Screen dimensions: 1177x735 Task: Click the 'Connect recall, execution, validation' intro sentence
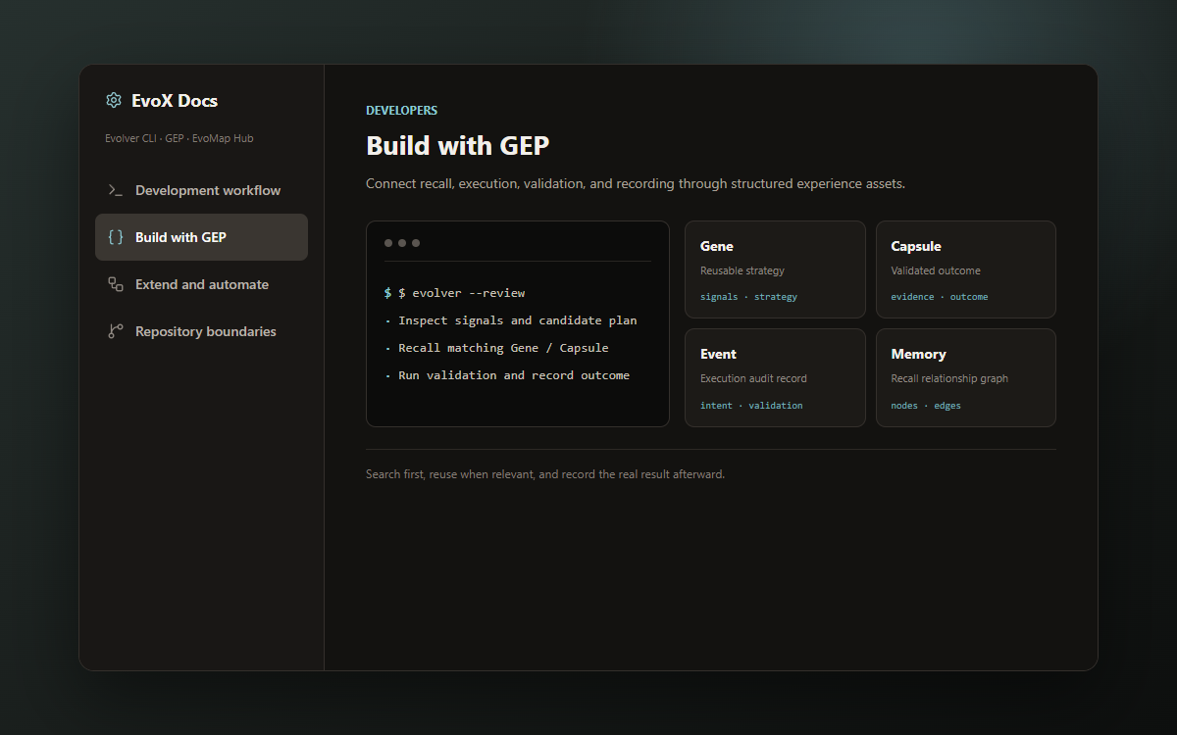[636, 184]
